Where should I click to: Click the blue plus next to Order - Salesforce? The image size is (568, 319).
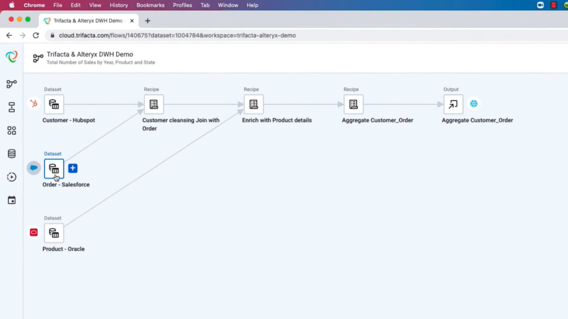pos(73,168)
